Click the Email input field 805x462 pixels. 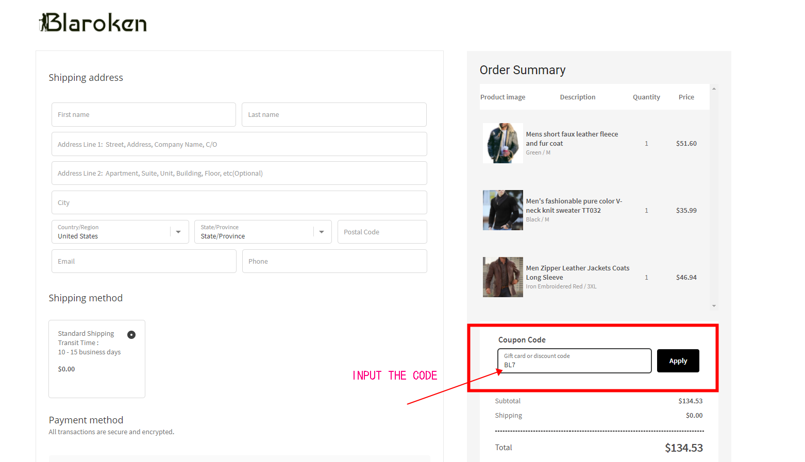[144, 261]
